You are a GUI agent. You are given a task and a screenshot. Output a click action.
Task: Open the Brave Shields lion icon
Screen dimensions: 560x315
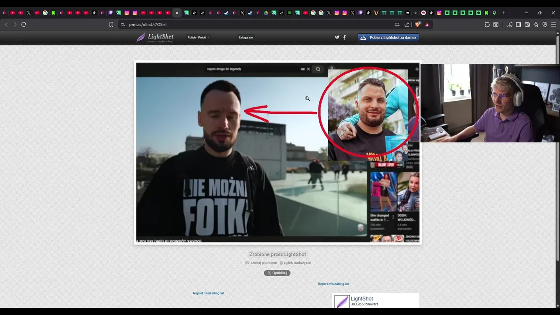pos(417,24)
